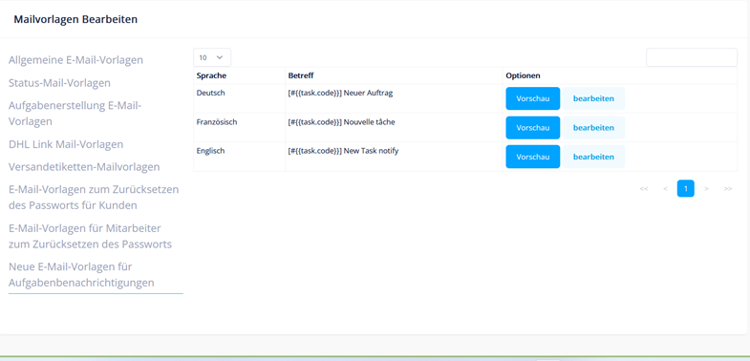Click Vorschau for the Englisch template
750x361 pixels.
(533, 157)
